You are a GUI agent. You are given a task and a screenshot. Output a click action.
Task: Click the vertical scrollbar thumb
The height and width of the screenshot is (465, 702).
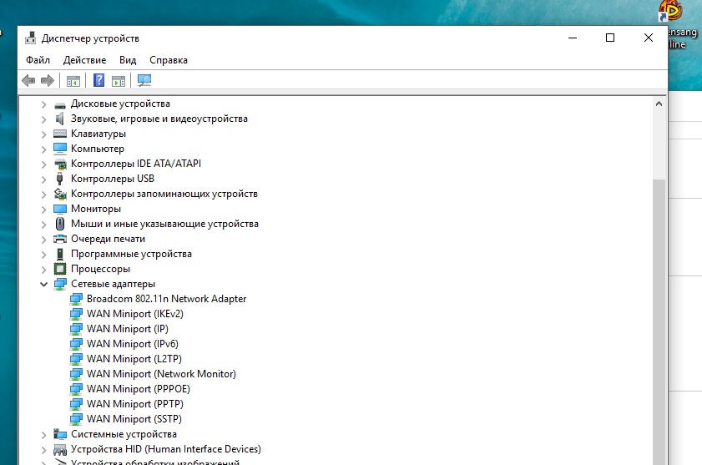[659, 321]
